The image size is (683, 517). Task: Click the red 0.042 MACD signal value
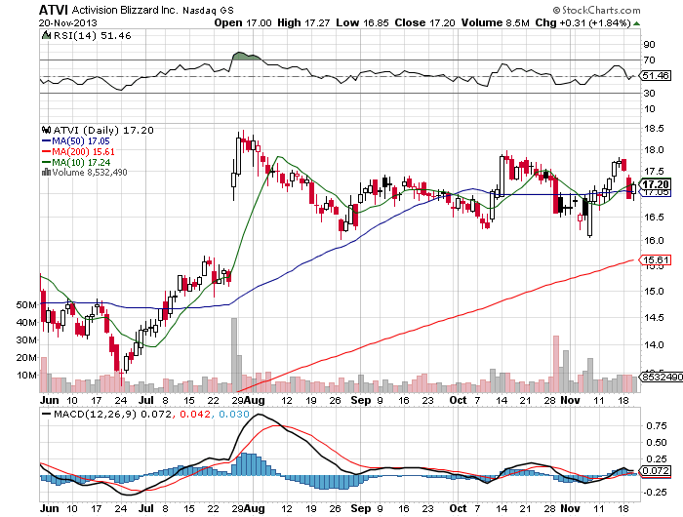pos(195,415)
